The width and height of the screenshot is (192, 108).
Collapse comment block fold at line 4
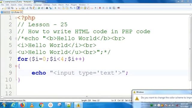pos(16,38)
